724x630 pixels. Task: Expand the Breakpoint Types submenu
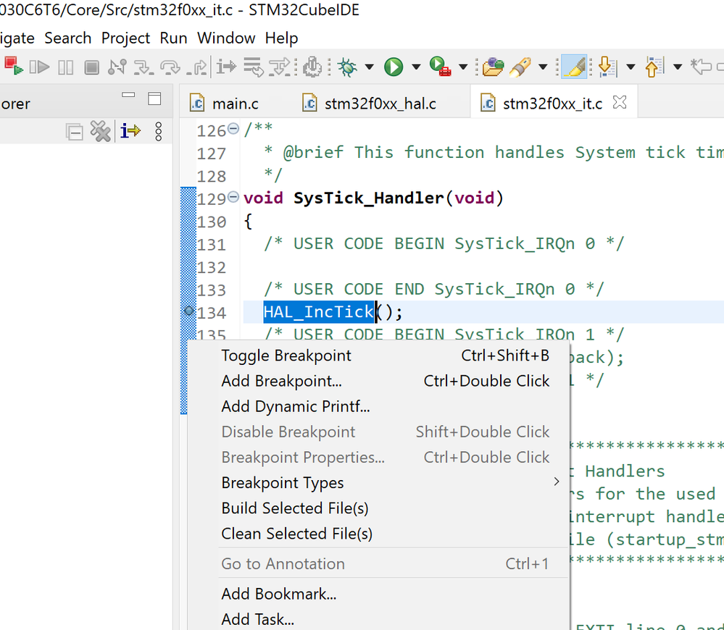pyautogui.click(x=378, y=483)
